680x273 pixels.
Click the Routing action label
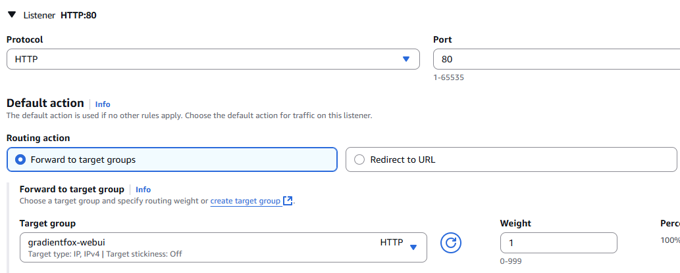tap(38, 138)
